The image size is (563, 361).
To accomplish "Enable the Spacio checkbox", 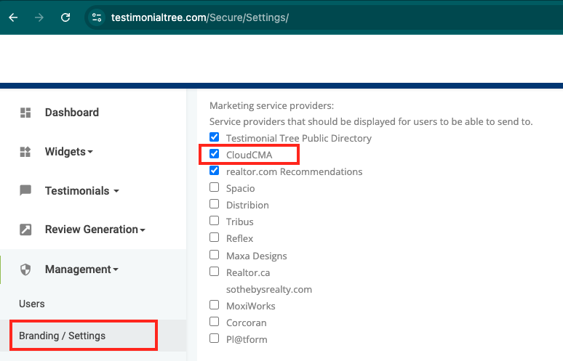I will point(215,187).
